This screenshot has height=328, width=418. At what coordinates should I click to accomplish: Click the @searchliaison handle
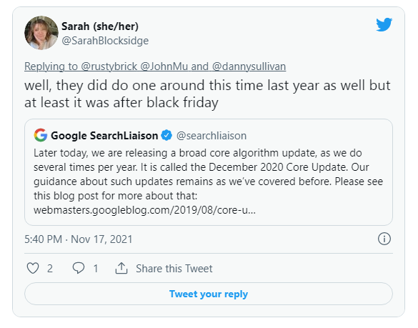pyautogui.click(x=212, y=136)
